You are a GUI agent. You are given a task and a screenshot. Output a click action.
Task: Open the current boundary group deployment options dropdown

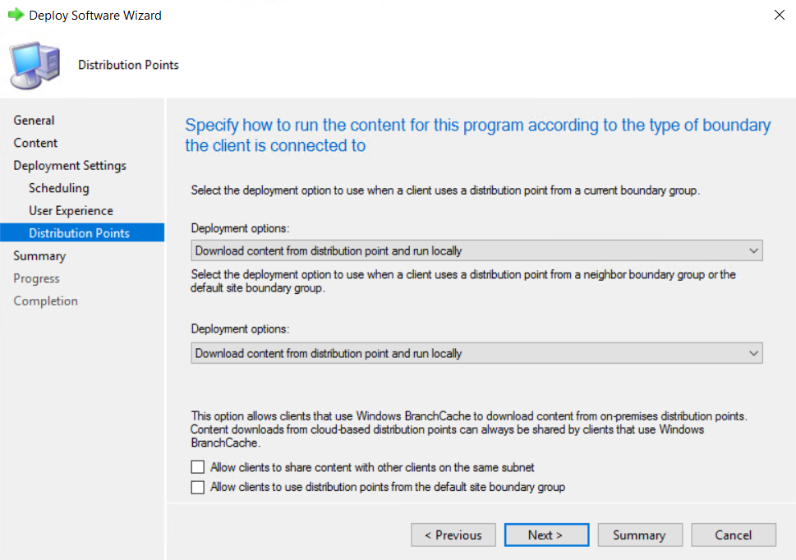click(476, 250)
